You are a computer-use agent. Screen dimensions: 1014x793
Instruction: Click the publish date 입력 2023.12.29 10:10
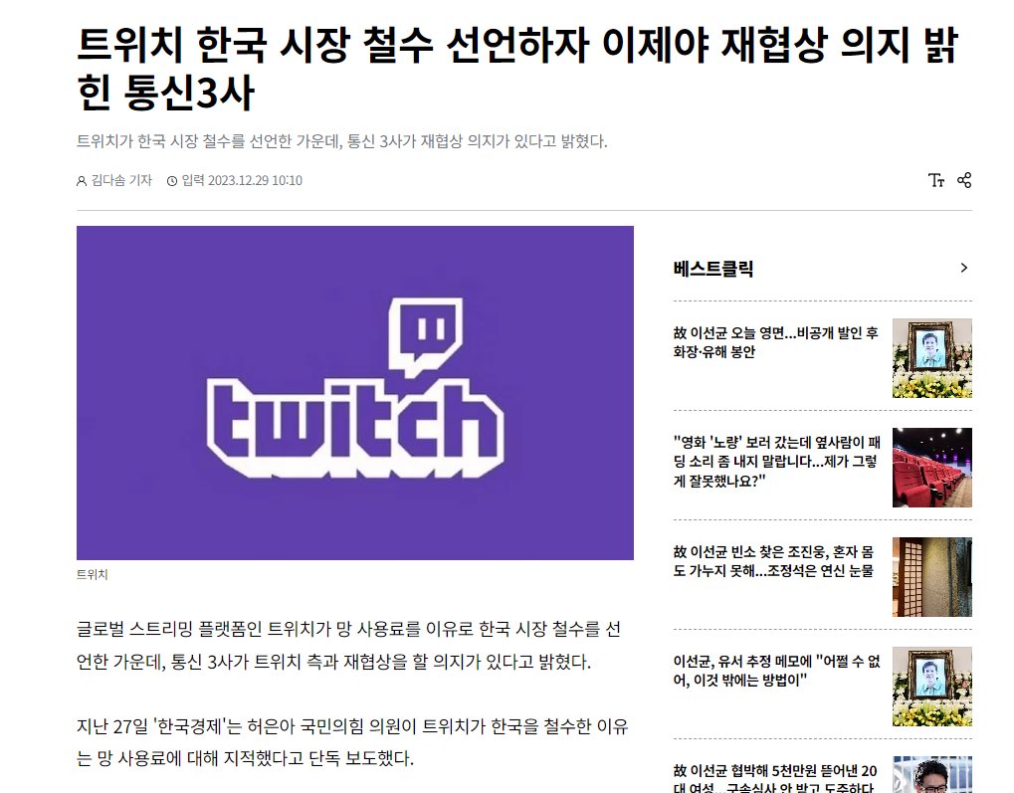tap(241, 180)
